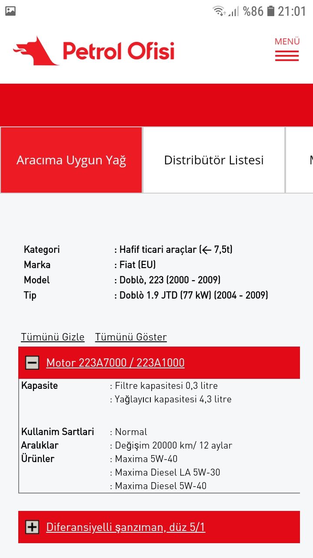Switch to Distribütör Listesi tab
The width and height of the screenshot is (313, 558).
pos(214,160)
